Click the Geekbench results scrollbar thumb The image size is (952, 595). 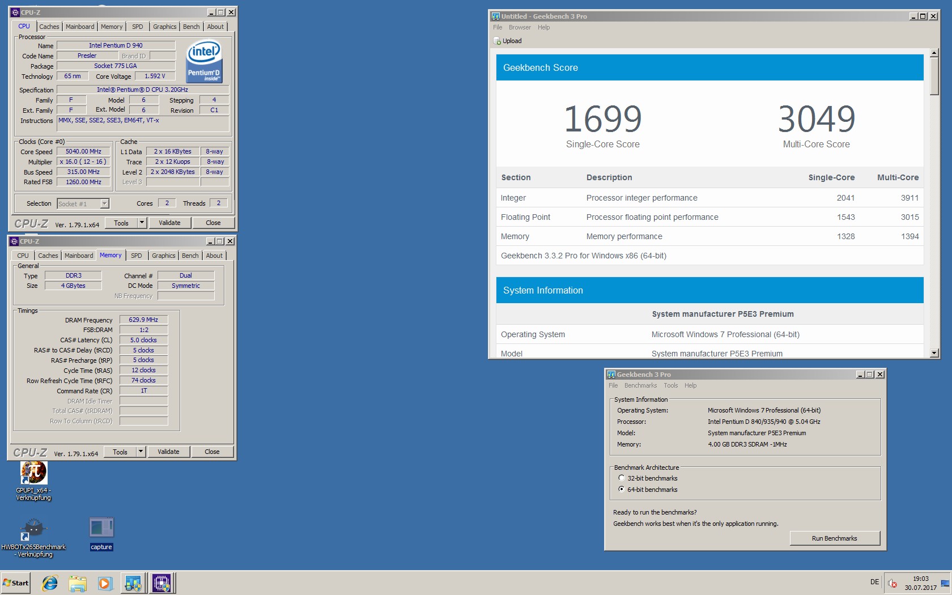click(x=934, y=76)
